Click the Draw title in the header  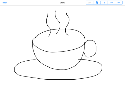[63, 3]
